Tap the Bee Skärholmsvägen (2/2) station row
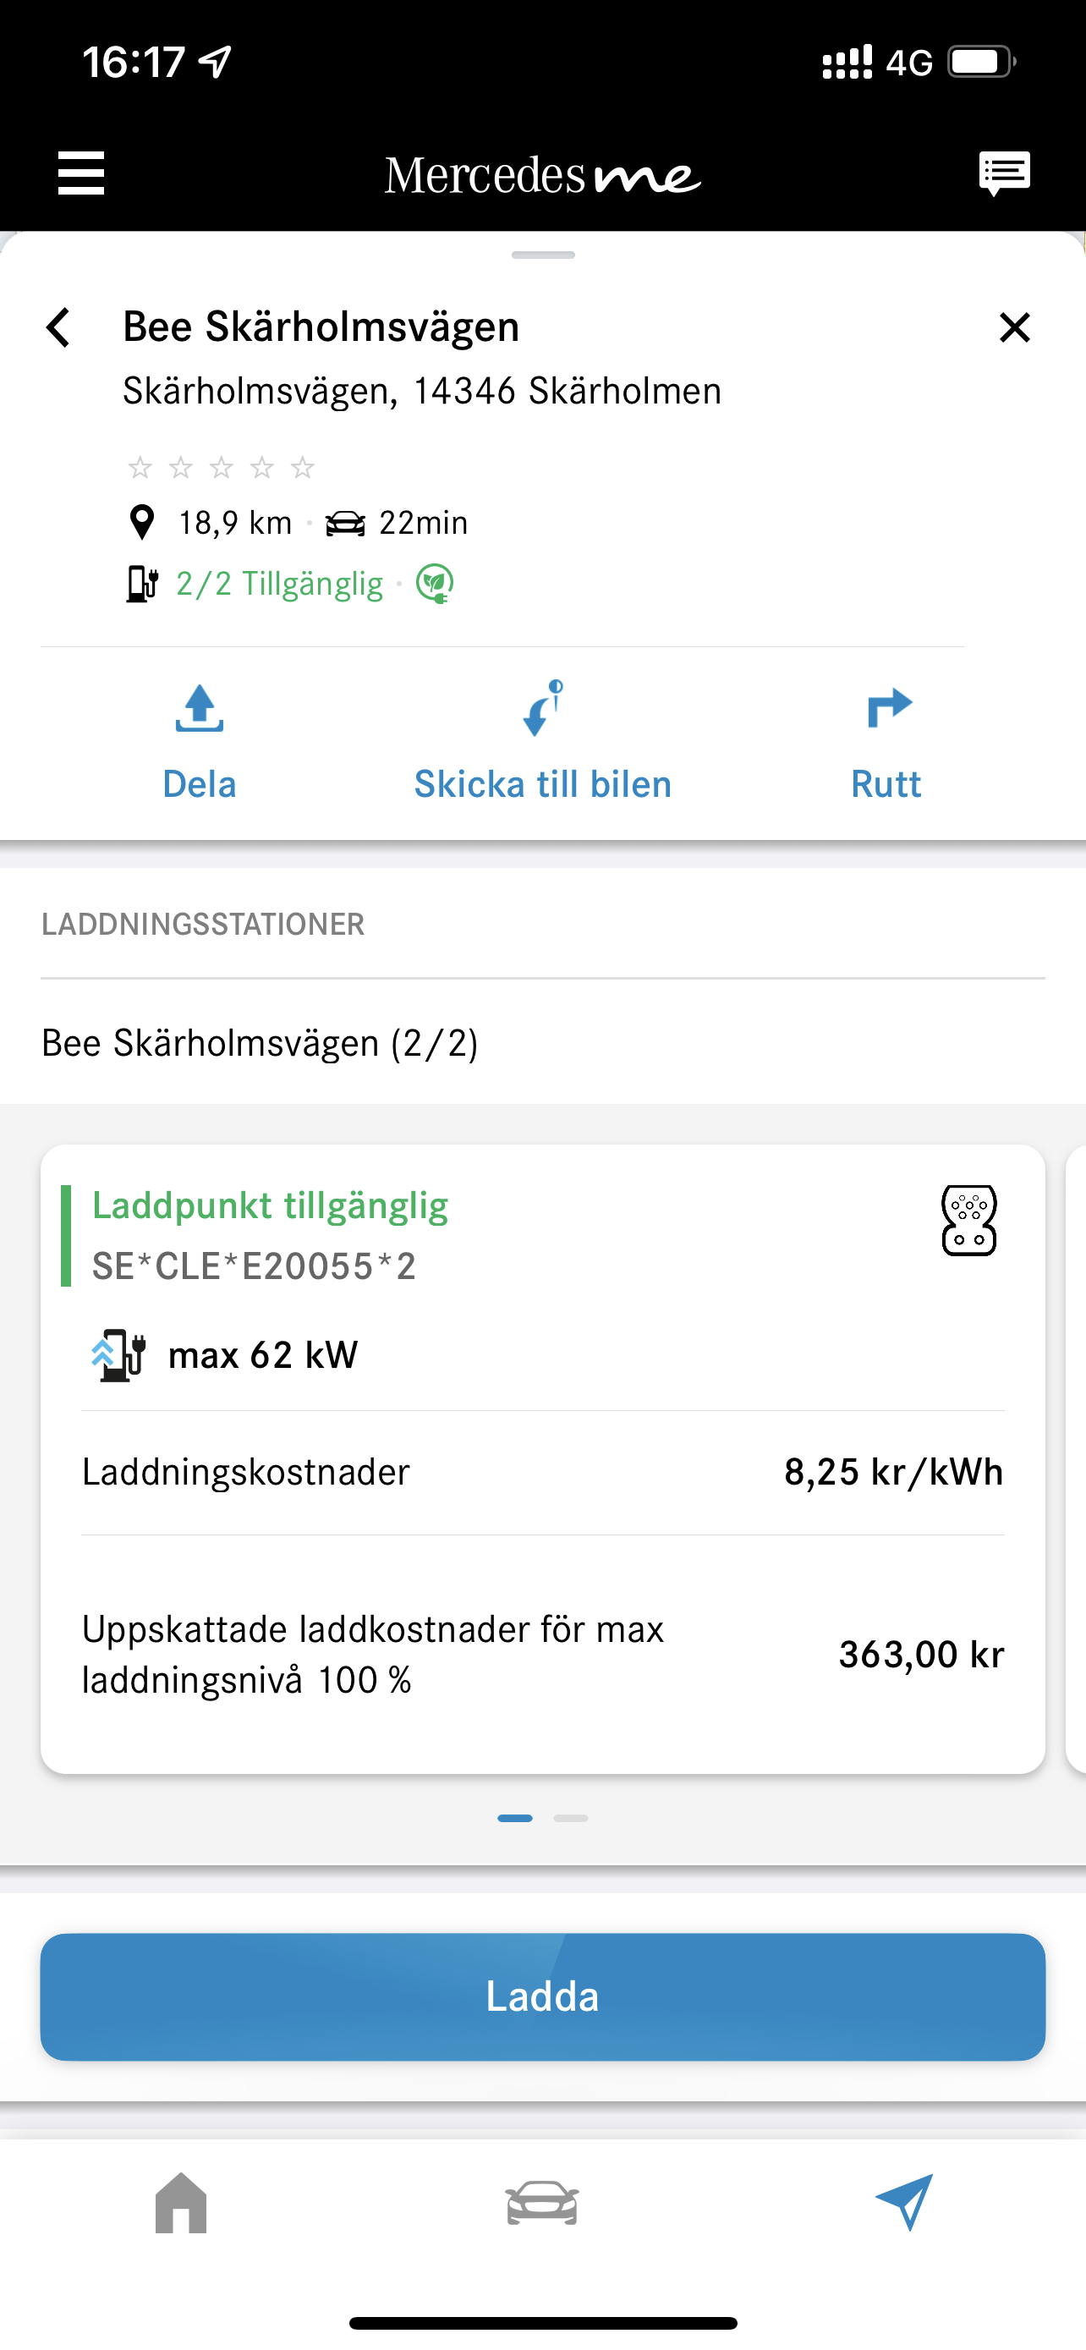The height and width of the screenshot is (2350, 1086). [x=542, y=1043]
